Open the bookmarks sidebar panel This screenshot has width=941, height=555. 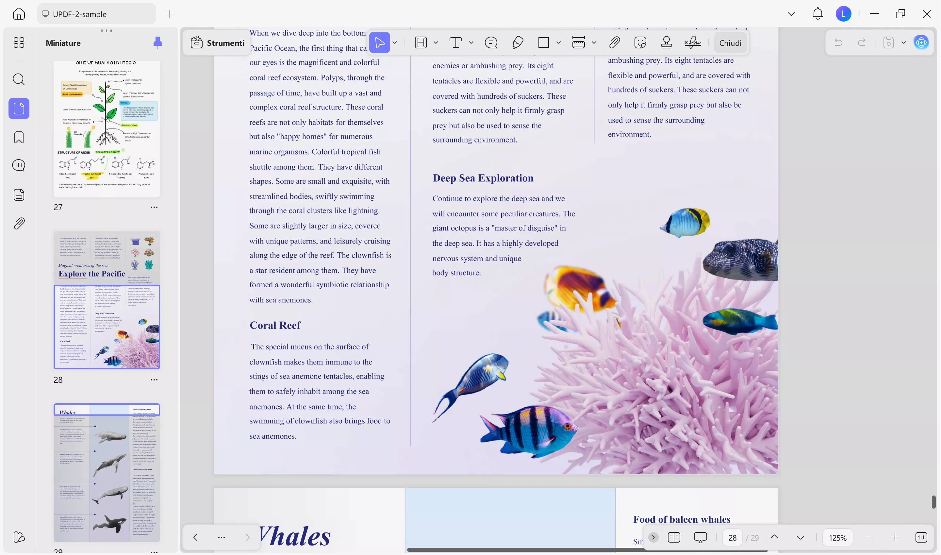(19, 137)
